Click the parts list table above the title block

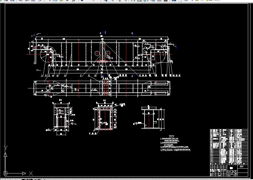click(x=229, y=146)
